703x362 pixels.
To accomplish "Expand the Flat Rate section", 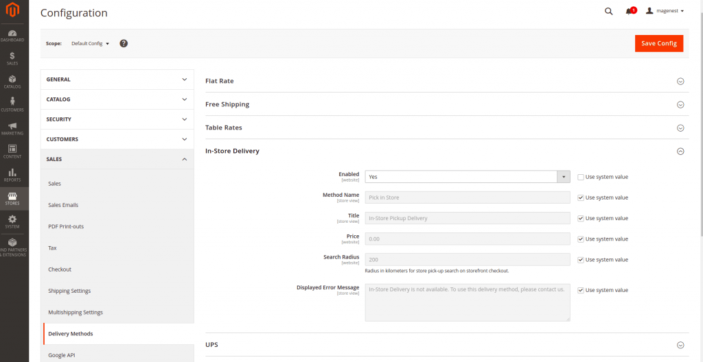I will pos(446,81).
